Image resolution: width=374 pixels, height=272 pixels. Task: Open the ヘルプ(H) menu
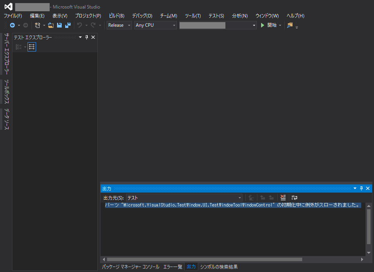295,16
